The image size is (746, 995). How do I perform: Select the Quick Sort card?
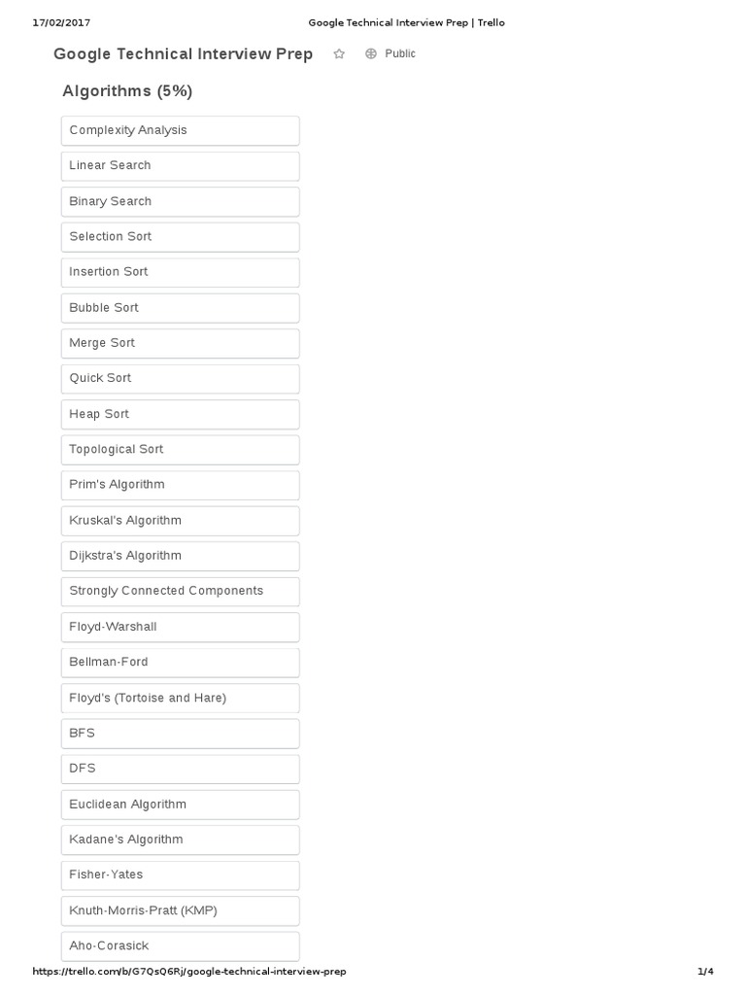(x=180, y=378)
